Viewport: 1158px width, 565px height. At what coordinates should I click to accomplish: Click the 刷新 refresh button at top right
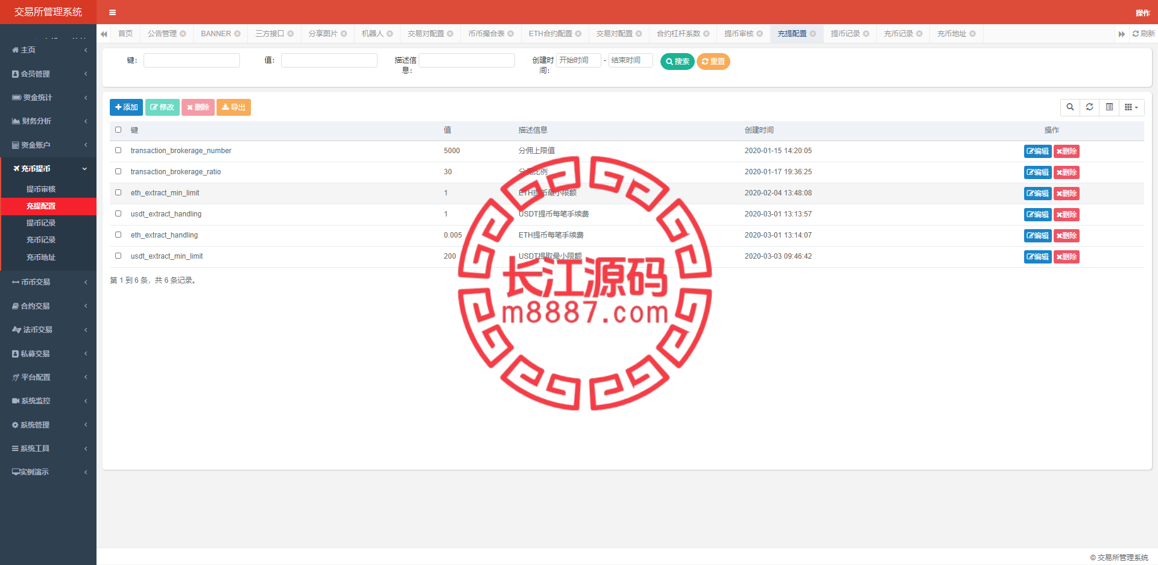tap(1144, 34)
